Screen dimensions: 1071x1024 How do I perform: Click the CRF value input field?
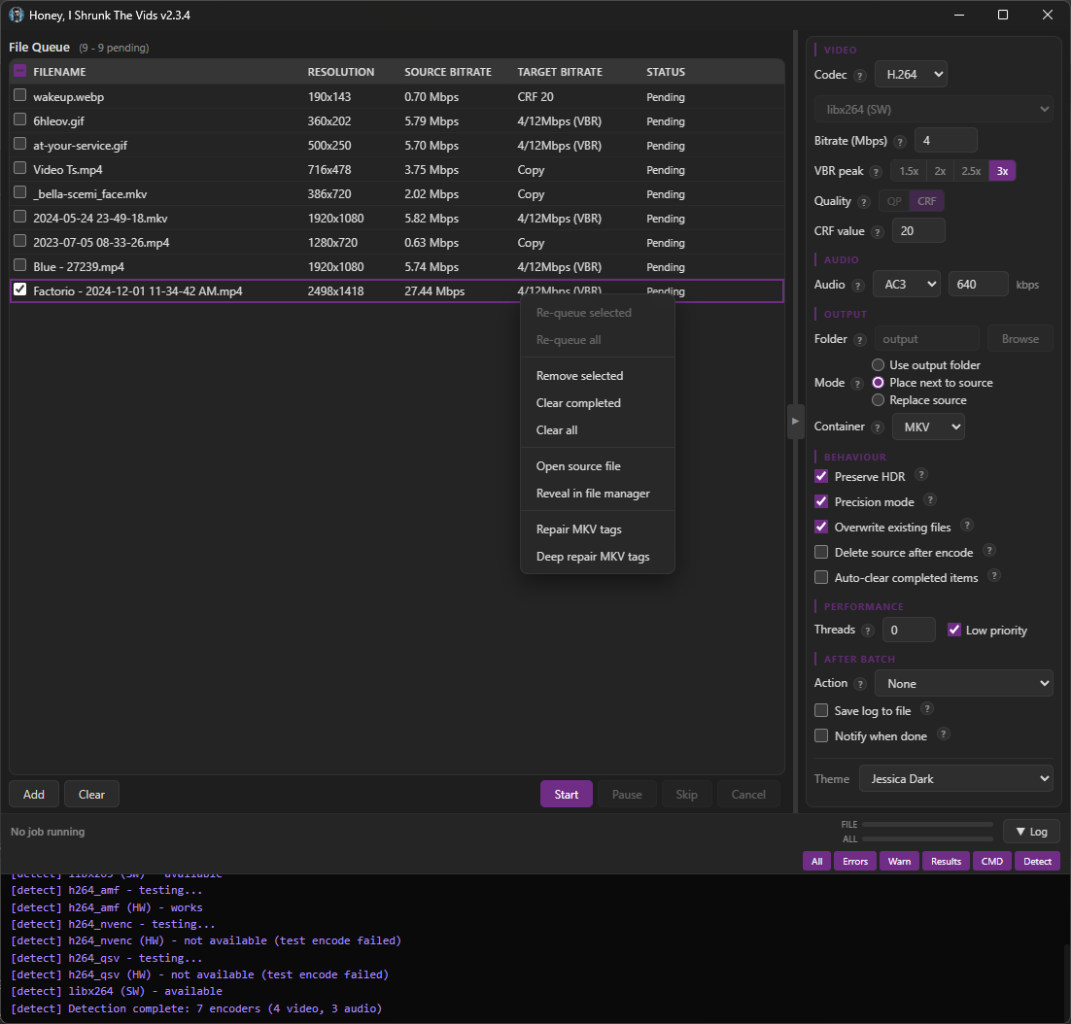pyautogui.click(x=918, y=231)
